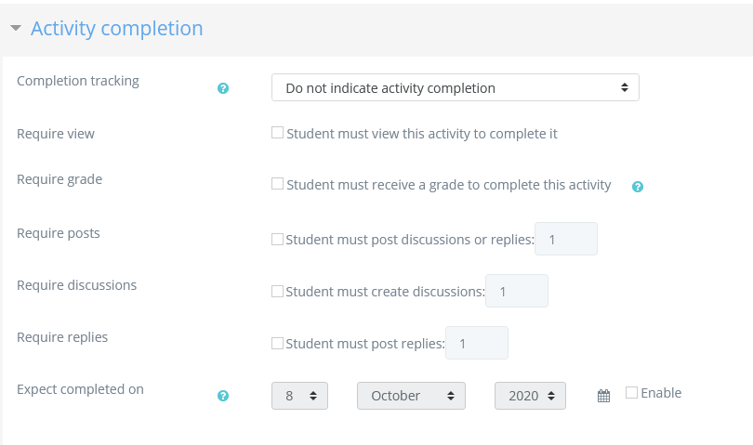Click the post replies number field
Image resolution: width=753 pixels, height=445 pixels.
477,343
